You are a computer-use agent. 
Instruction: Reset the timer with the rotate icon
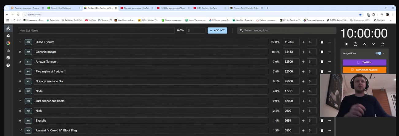[x=355, y=44]
